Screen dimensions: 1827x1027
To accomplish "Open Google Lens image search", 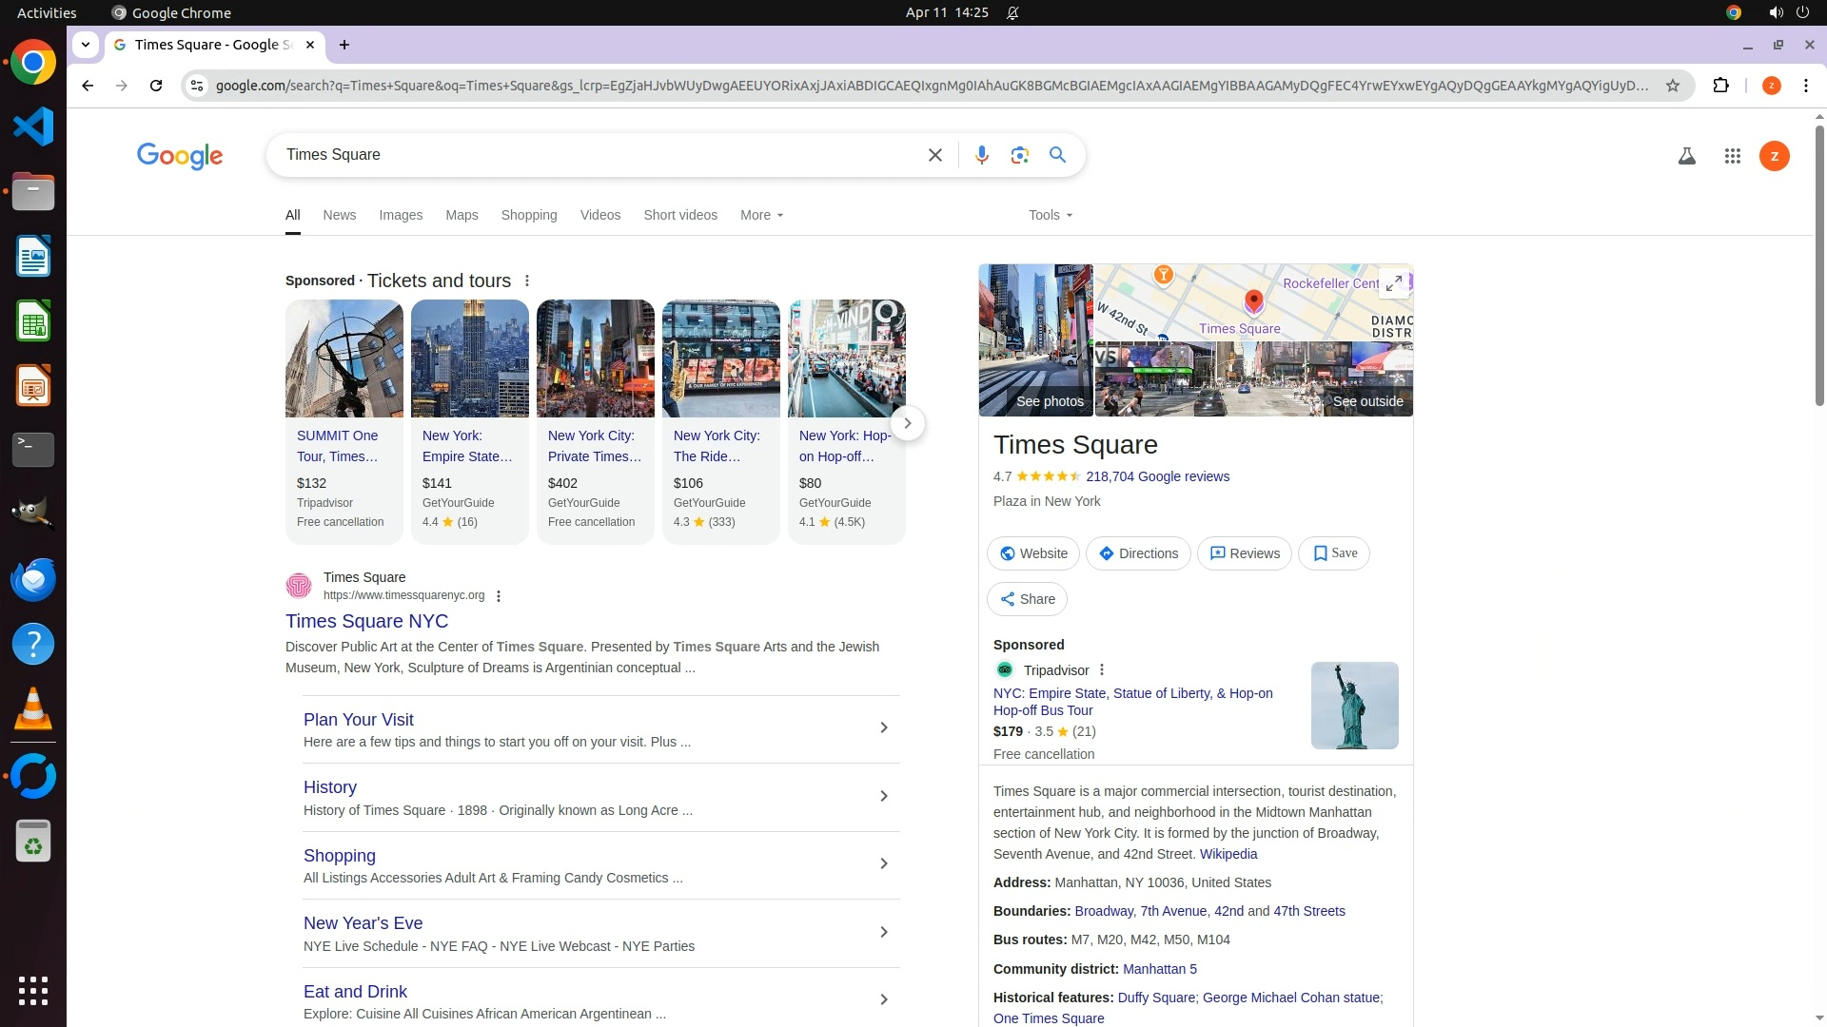I will pos(1019,155).
